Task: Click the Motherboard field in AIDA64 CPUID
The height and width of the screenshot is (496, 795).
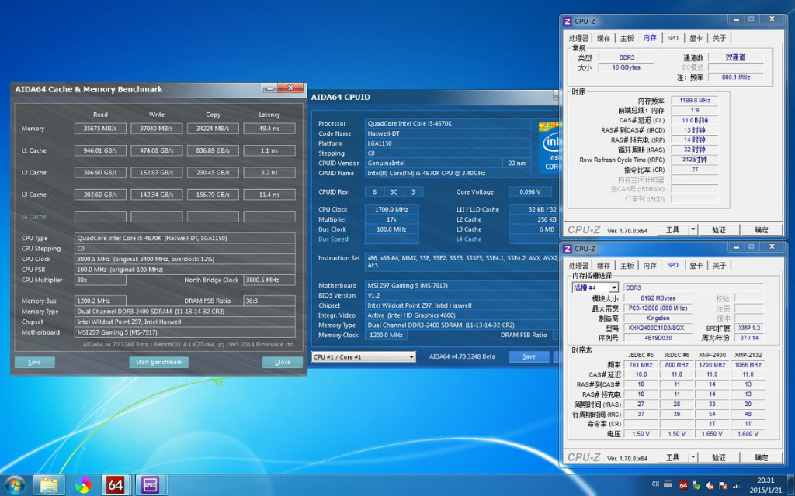Action: (x=461, y=285)
